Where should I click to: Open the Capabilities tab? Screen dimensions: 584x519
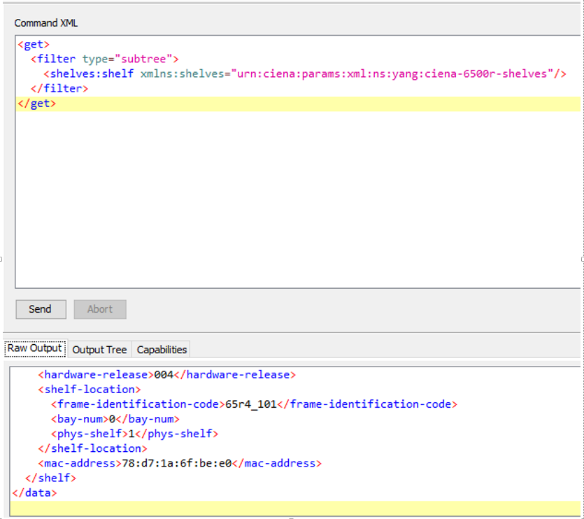pos(161,349)
